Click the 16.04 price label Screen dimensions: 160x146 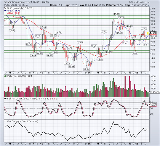click(x=29, y=44)
